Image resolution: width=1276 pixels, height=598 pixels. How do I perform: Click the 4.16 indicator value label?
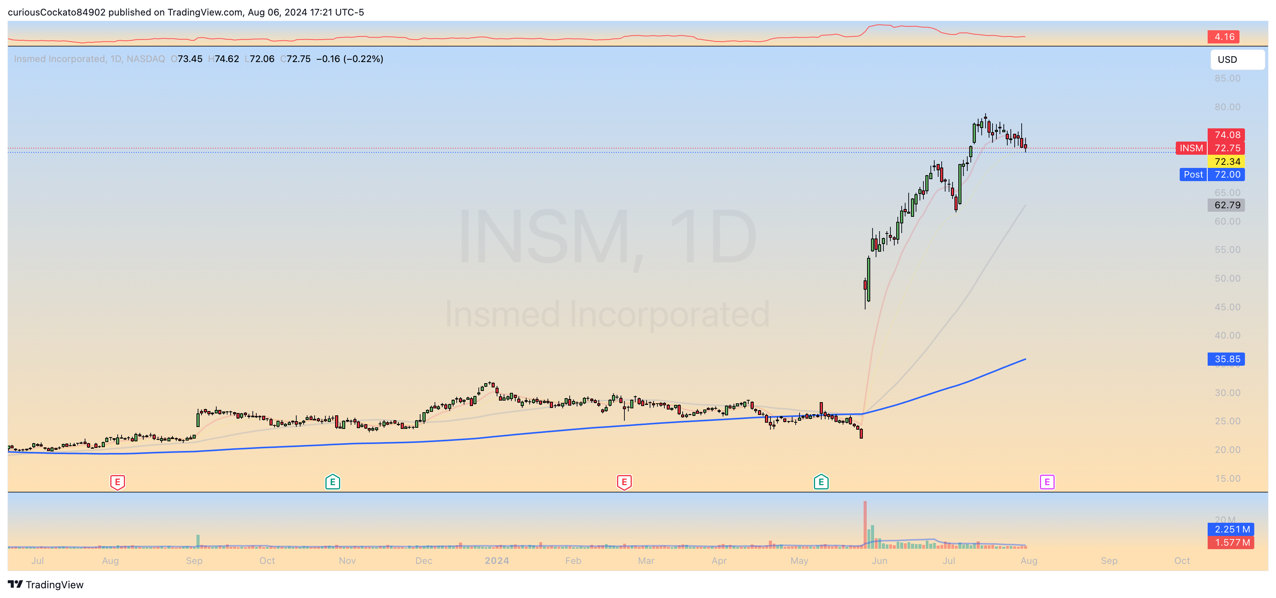[1224, 36]
